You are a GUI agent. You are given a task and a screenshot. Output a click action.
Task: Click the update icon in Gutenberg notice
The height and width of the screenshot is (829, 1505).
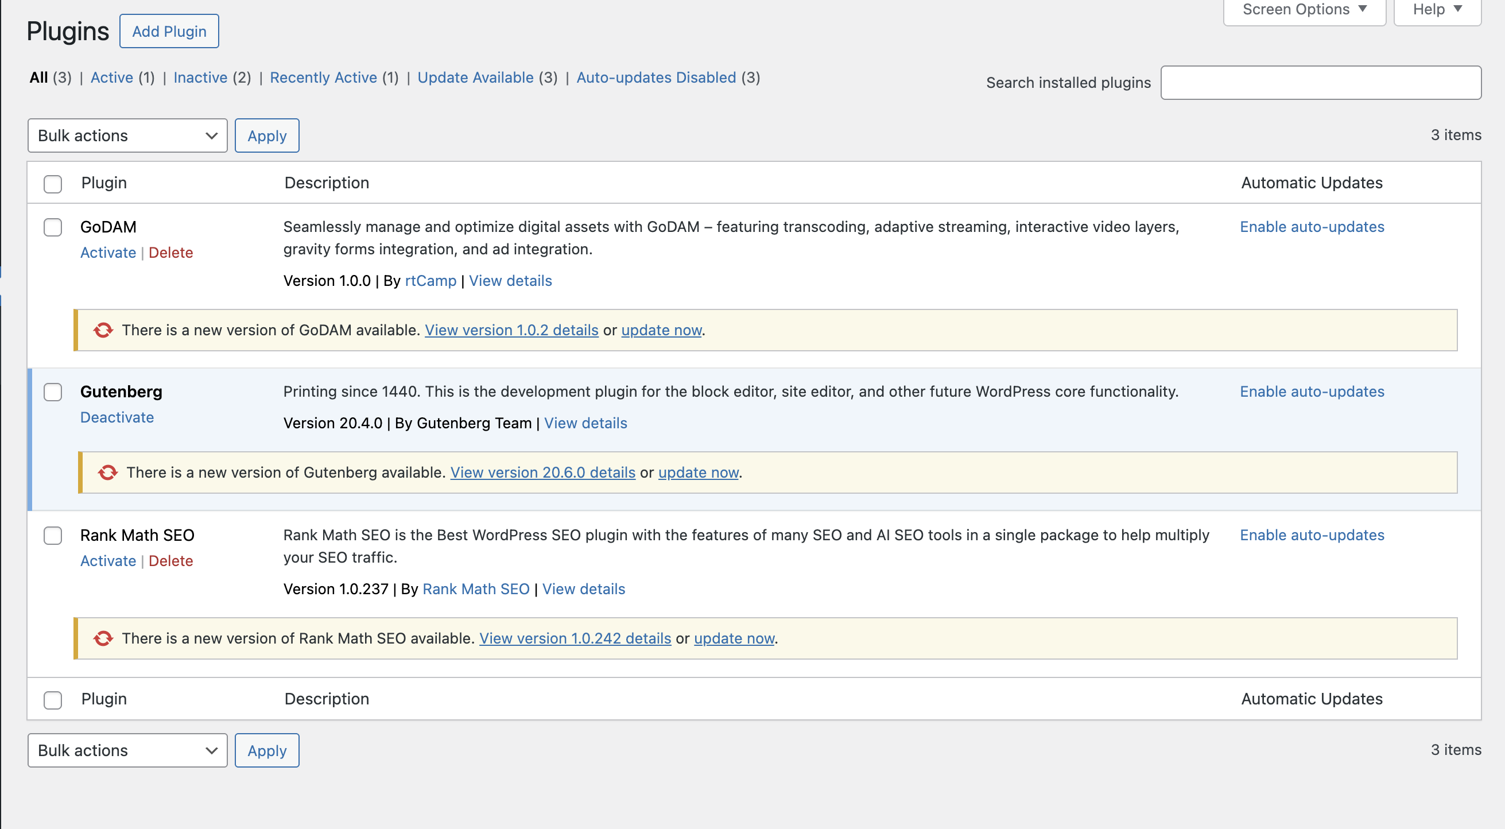(x=108, y=472)
